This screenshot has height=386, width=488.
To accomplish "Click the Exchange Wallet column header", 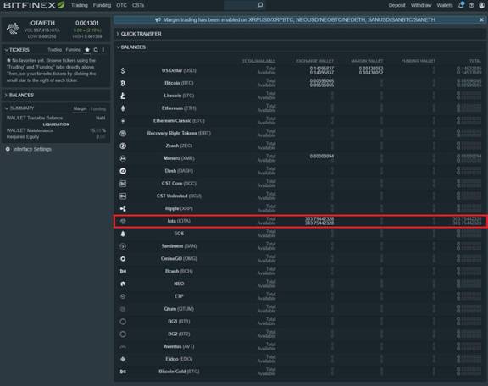I will (314, 61).
